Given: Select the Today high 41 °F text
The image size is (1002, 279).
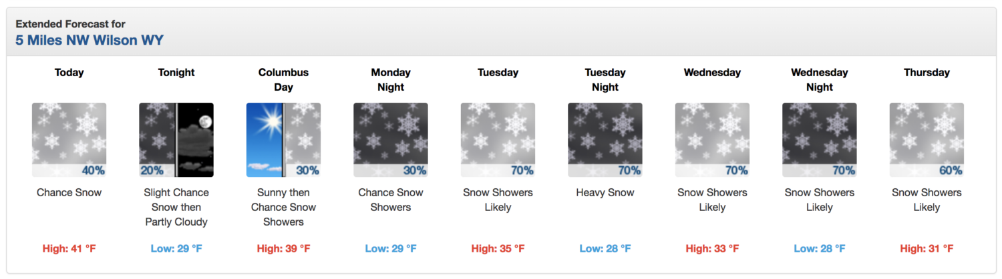Looking at the screenshot, I should [69, 249].
